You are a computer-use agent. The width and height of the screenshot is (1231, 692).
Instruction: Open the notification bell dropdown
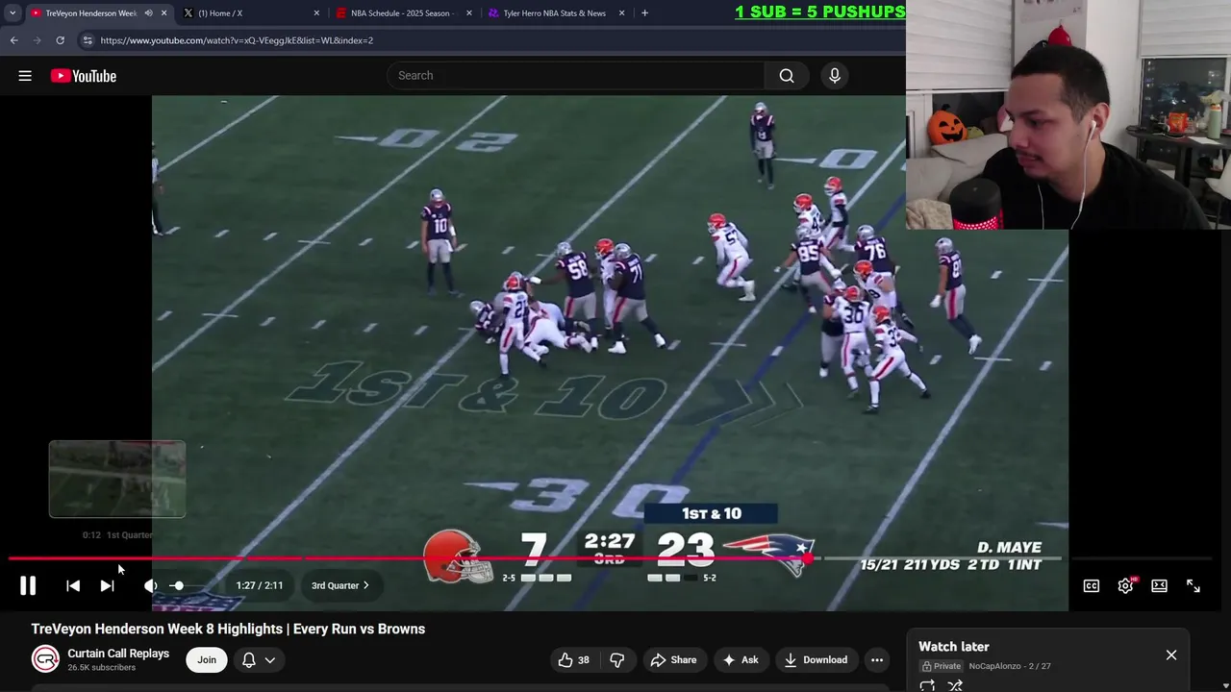[259, 659]
